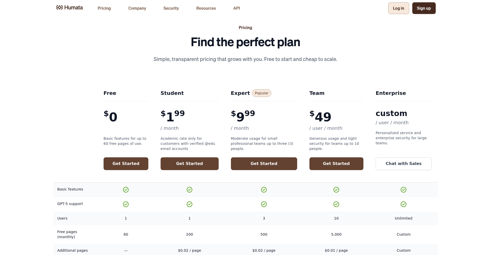Click GPT-5 support checkmark in Free column
This screenshot has height=255, width=491.
[x=126, y=204]
